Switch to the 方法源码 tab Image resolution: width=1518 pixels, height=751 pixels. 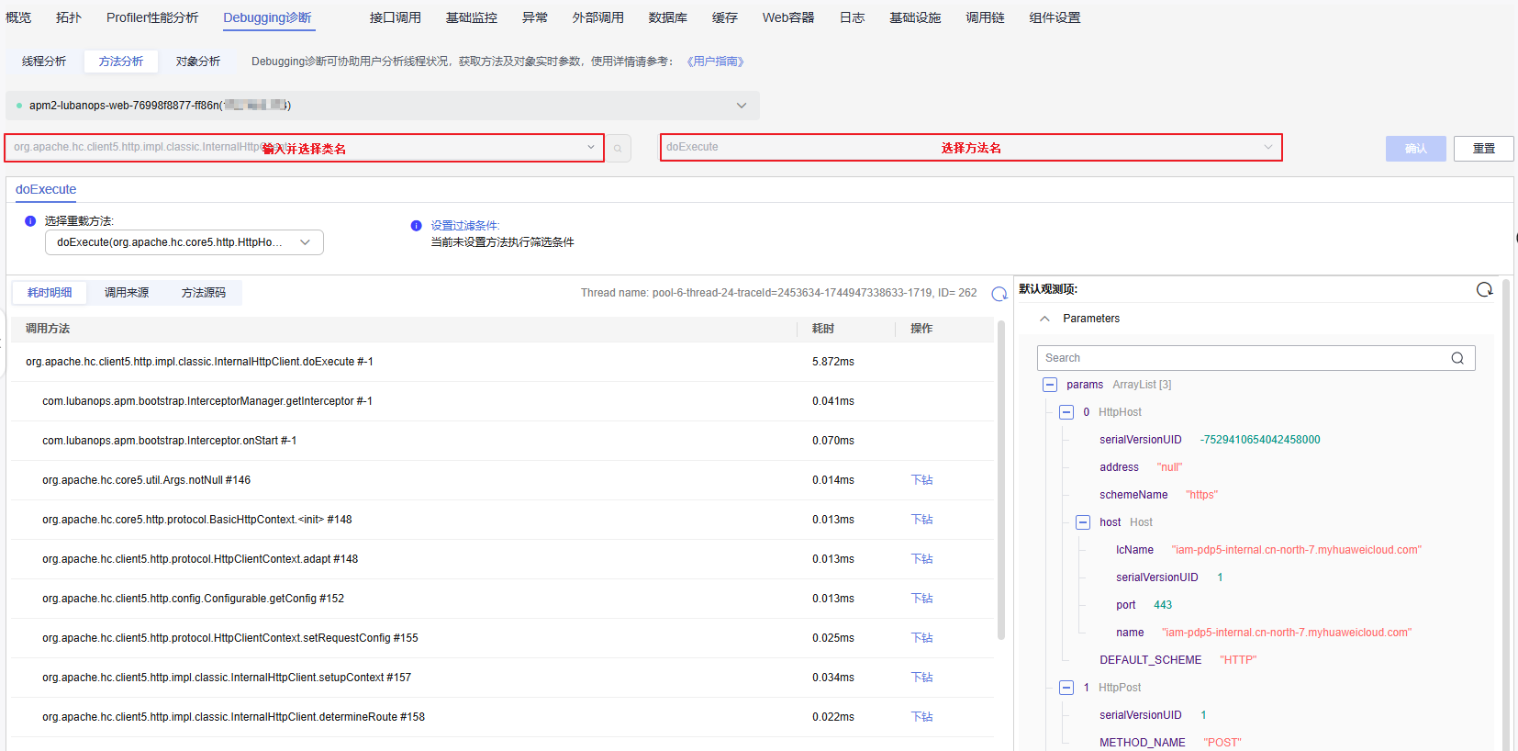(x=204, y=293)
